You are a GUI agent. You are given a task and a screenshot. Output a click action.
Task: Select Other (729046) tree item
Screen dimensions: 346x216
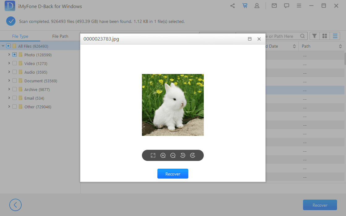pos(38,107)
